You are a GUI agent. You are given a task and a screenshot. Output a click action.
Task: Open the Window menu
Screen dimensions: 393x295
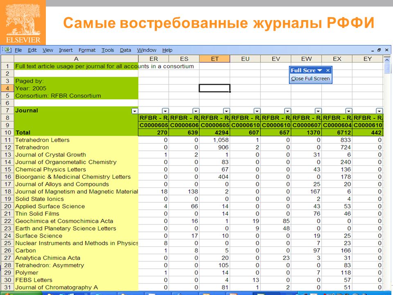147,50
